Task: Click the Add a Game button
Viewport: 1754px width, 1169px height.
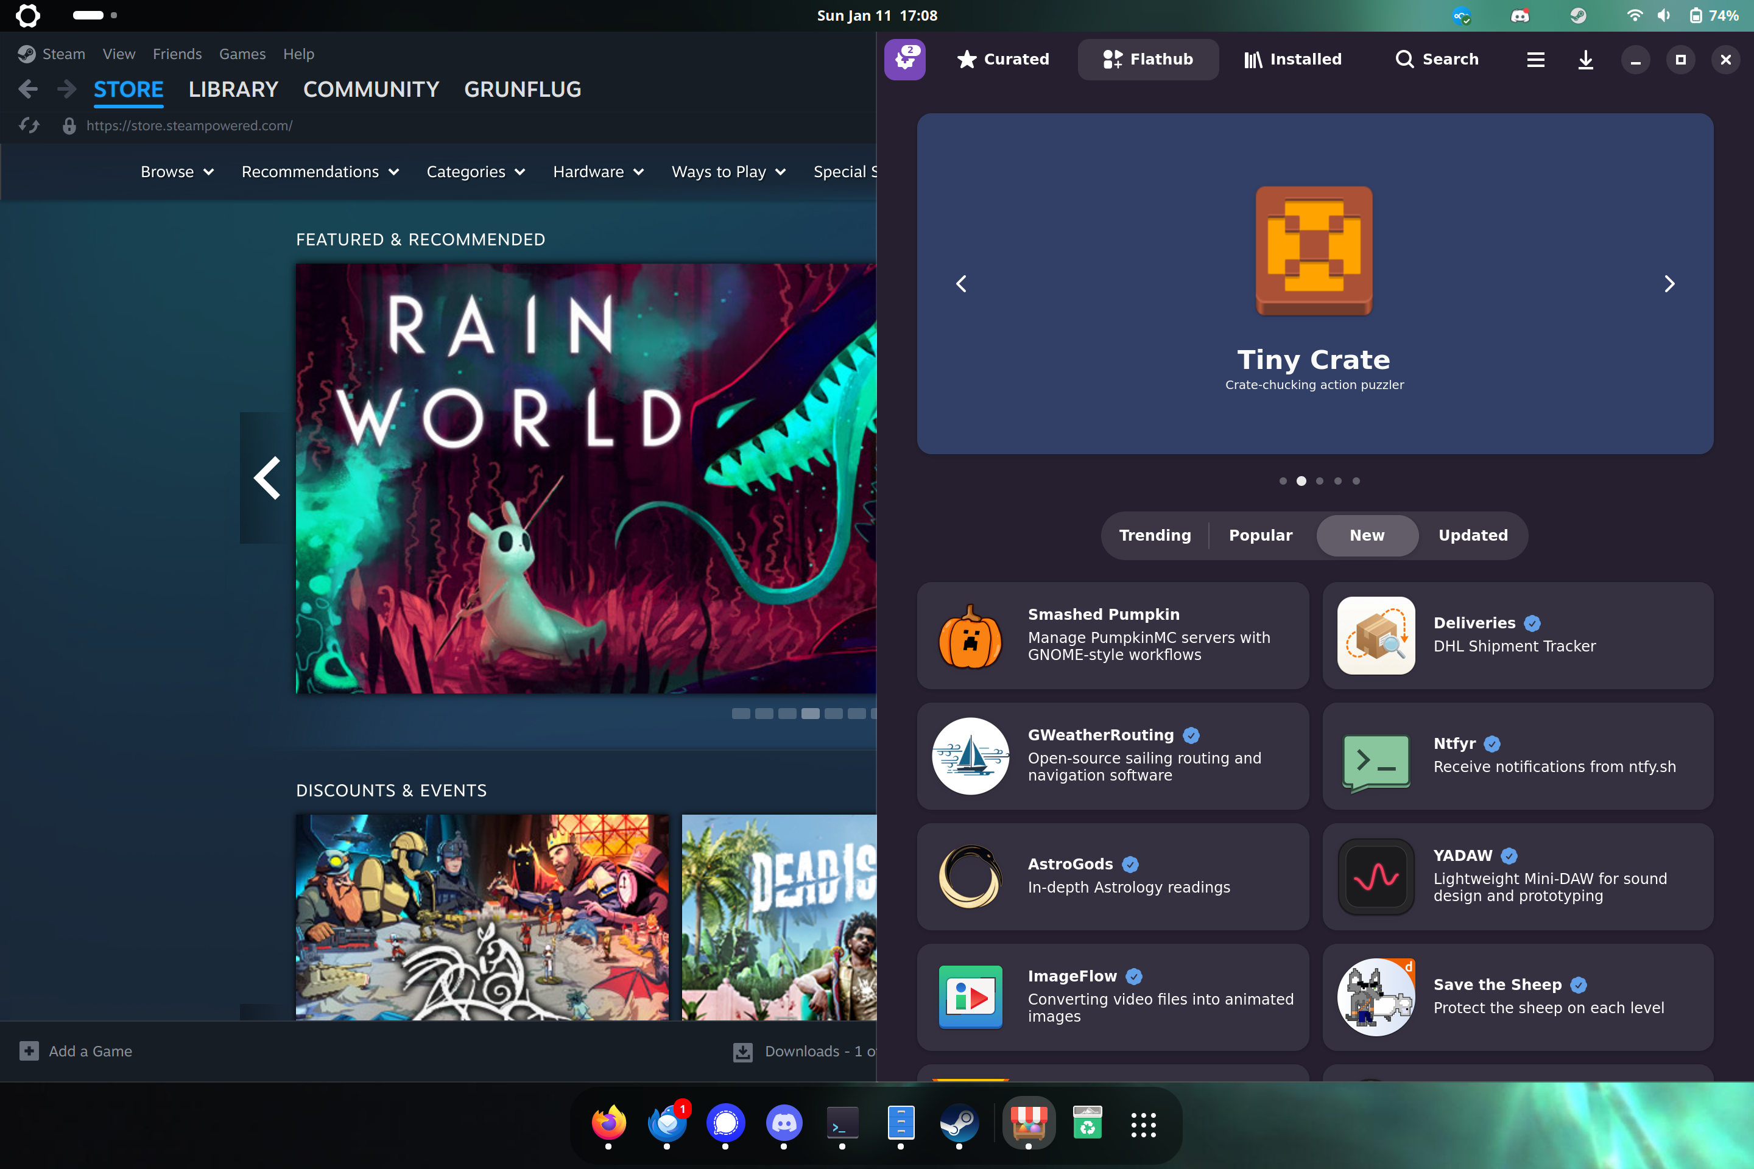Action: [x=76, y=1050]
